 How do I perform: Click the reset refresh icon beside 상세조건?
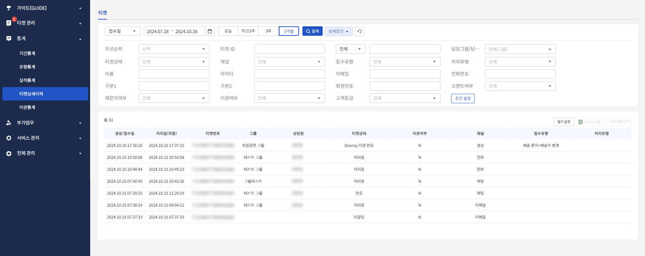359,31
